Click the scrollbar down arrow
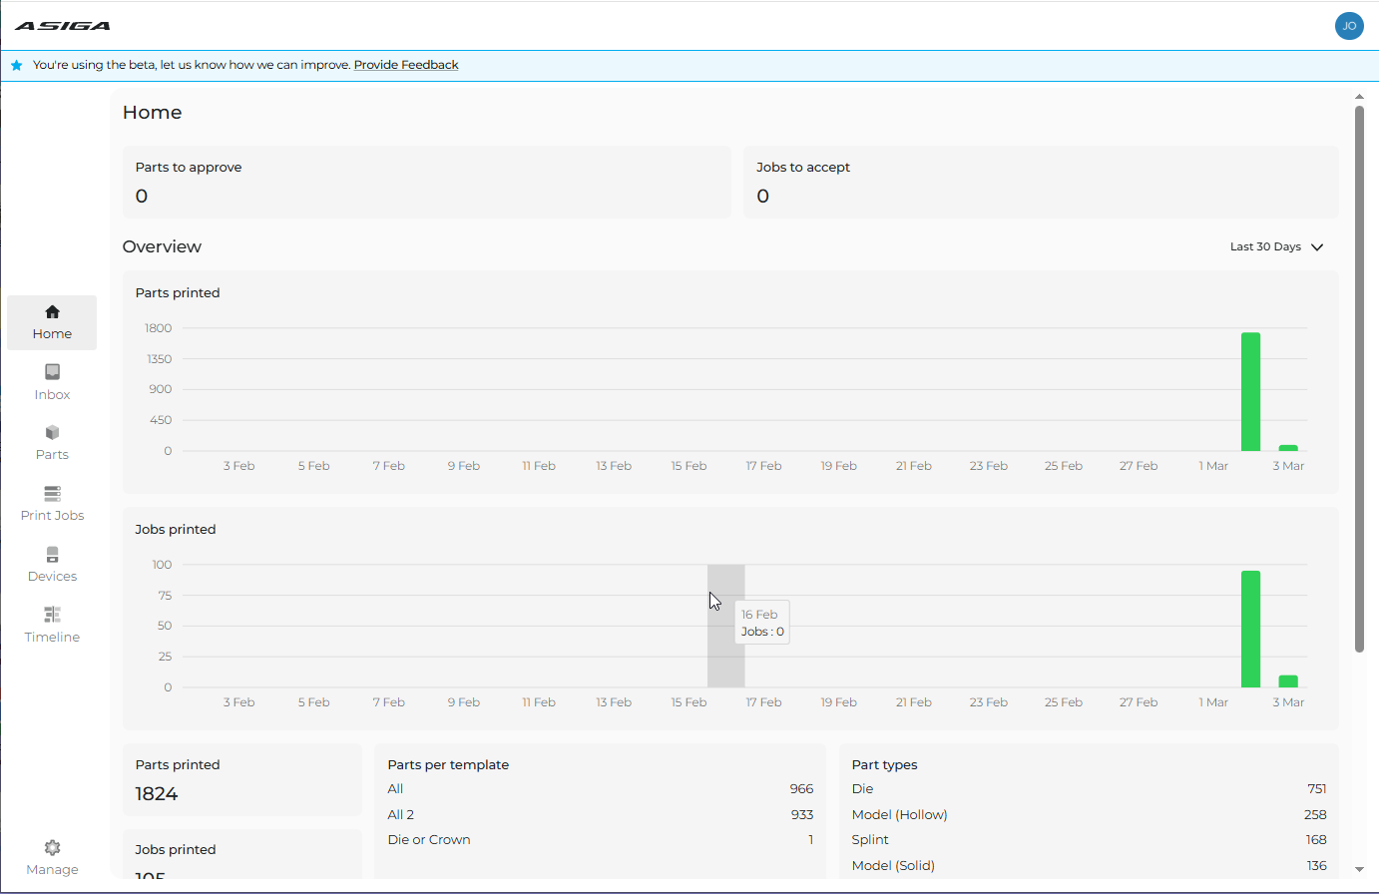This screenshot has width=1379, height=894. pyautogui.click(x=1359, y=870)
